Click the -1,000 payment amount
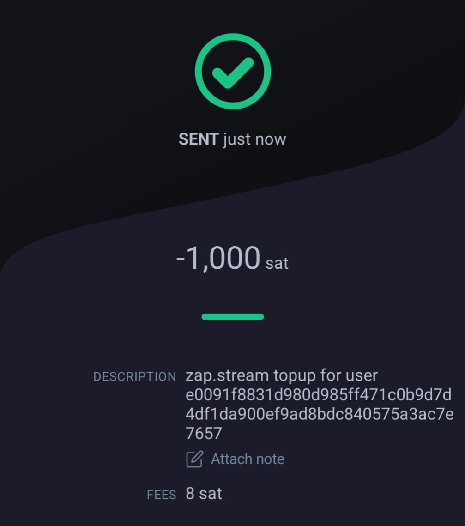The height and width of the screenshot is (526, 465). click(x=218, y=259)
